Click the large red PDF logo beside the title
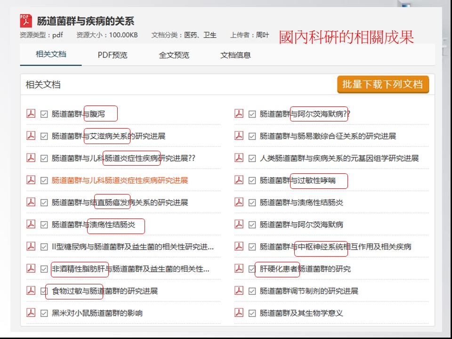Viewport: 452px width, 339px height. (x=26, y=21)
